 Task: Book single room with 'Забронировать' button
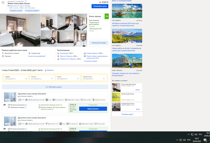coord(93,109)
